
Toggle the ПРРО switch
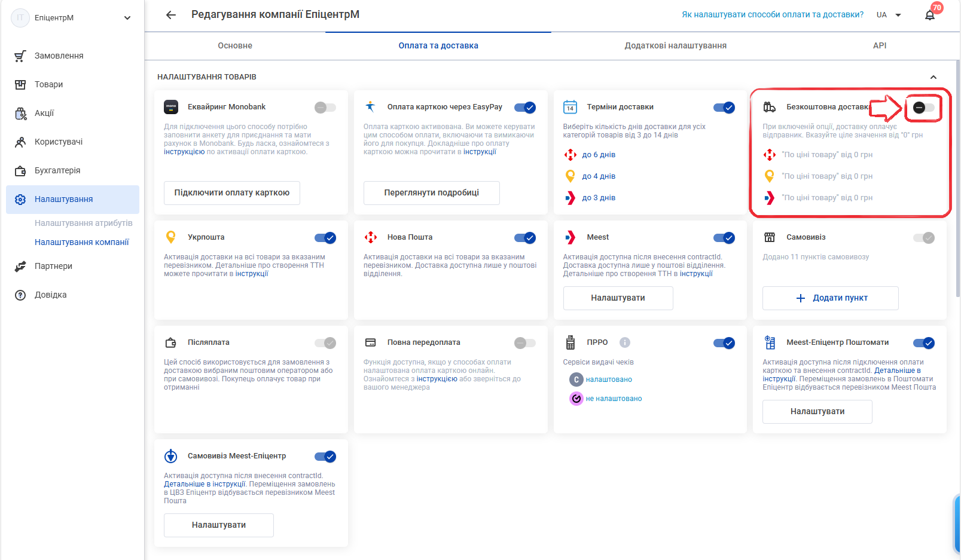coord(724,343)
